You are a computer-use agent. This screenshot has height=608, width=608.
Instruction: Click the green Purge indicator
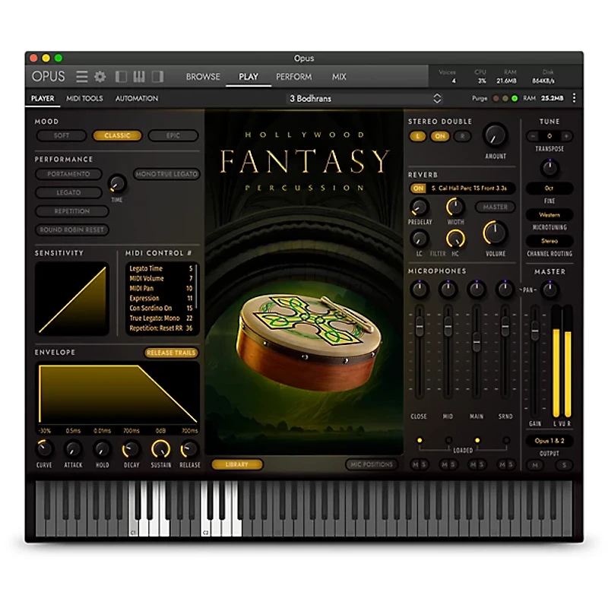click(515, 99)
